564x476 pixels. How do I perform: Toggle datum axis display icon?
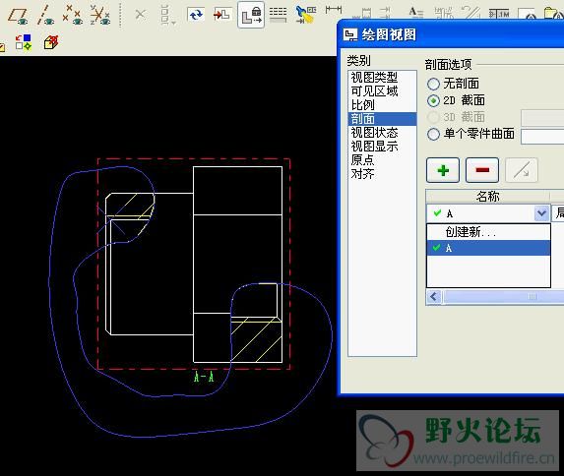pos(45,15)
